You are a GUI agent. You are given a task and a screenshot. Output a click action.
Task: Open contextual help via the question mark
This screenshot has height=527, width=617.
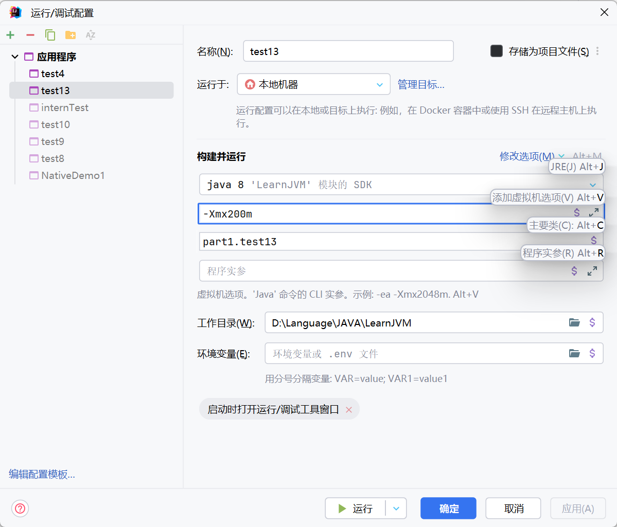click(x=20, y=508)
